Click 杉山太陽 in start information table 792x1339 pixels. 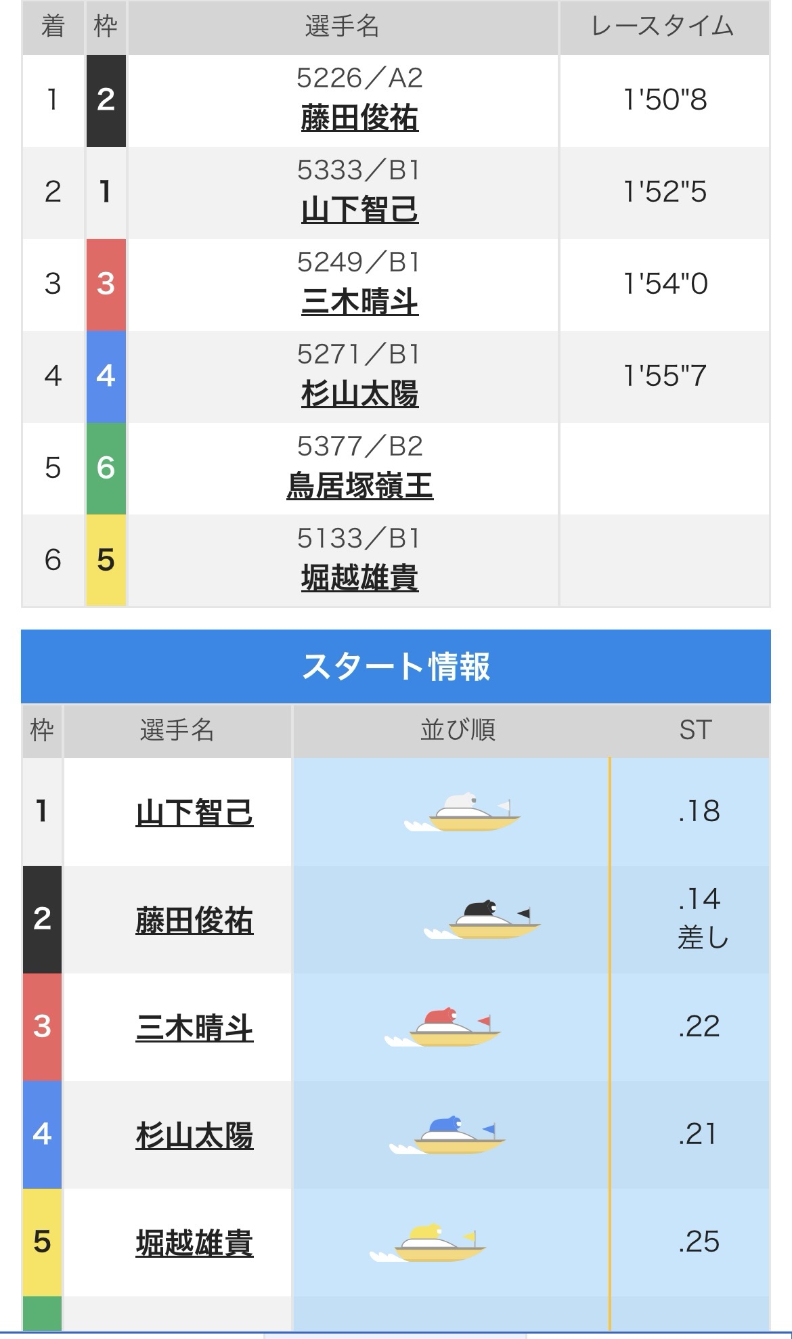(194, 1136)
